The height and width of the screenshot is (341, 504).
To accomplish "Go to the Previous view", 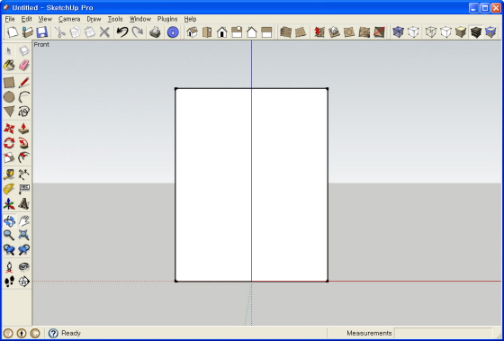I will [9, 250].
